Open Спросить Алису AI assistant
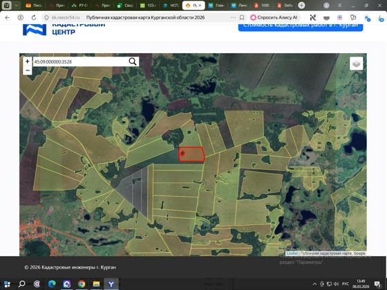Image resolution: width=387 pixels, height=290 pixels. pyautogui.click(x=274, y=17)
